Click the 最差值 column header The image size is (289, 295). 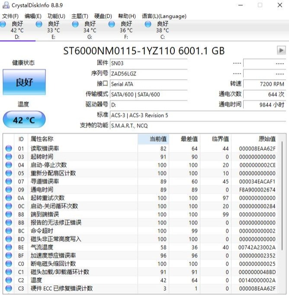click(185, 139)
